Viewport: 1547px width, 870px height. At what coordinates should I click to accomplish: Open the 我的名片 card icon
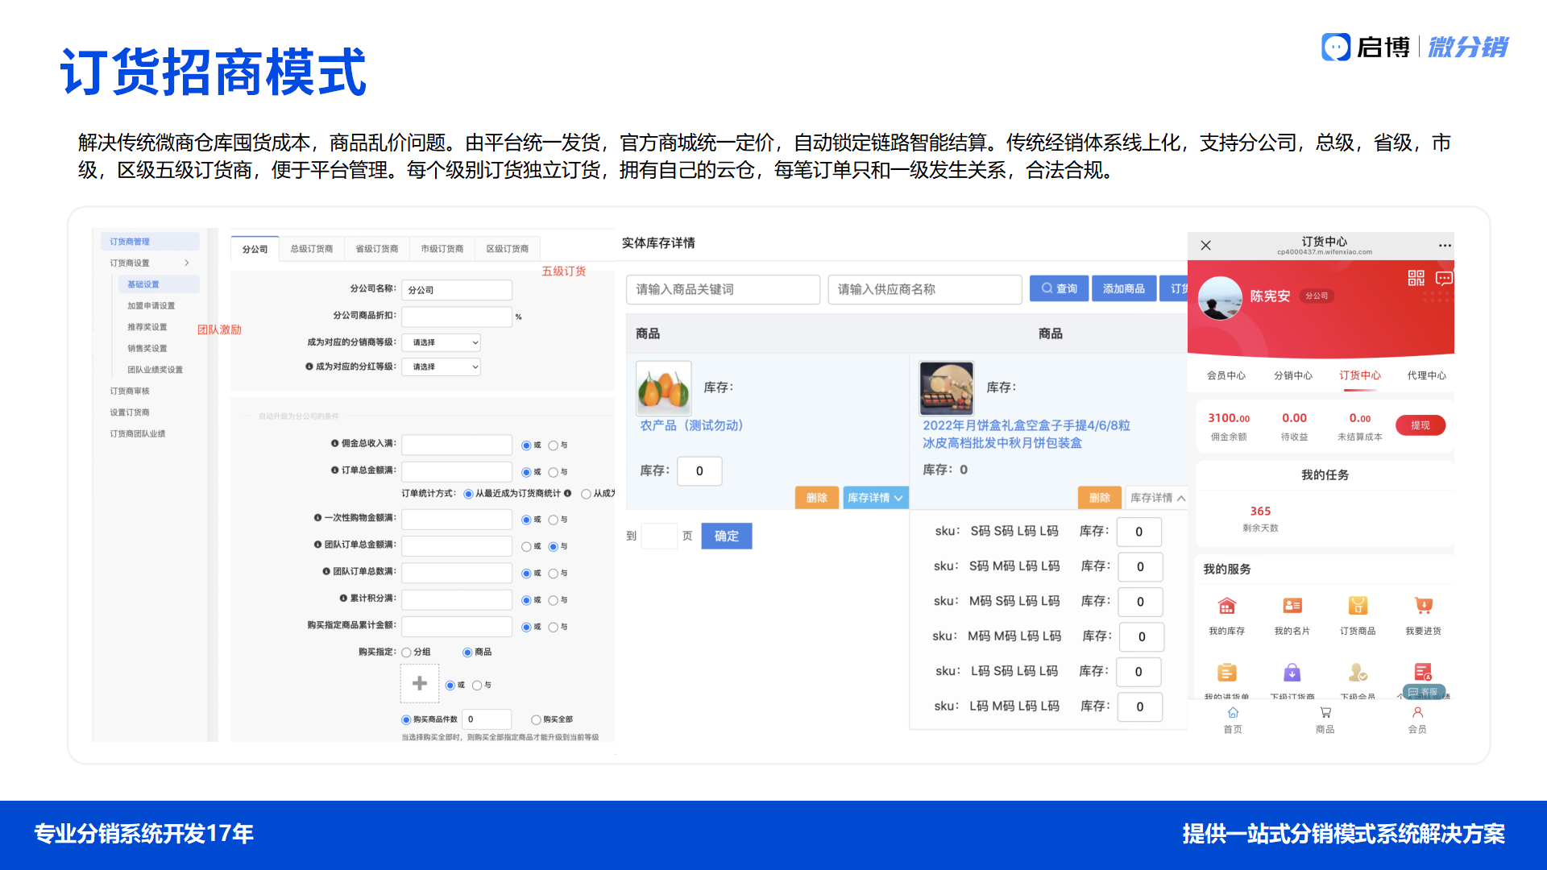[1292, 607]
